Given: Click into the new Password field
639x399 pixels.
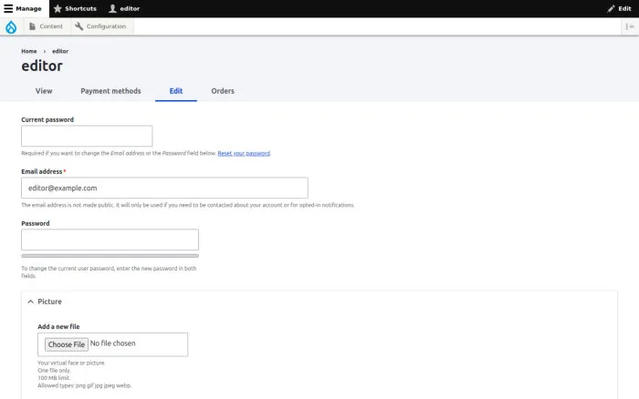Looking at the screenshot, I should pos(110,240).
